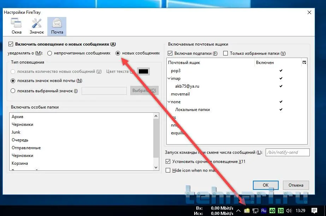Enable Только избранные папки checkbox
The height and width of the screenshot is (216, 326).
tap(225, 53)
